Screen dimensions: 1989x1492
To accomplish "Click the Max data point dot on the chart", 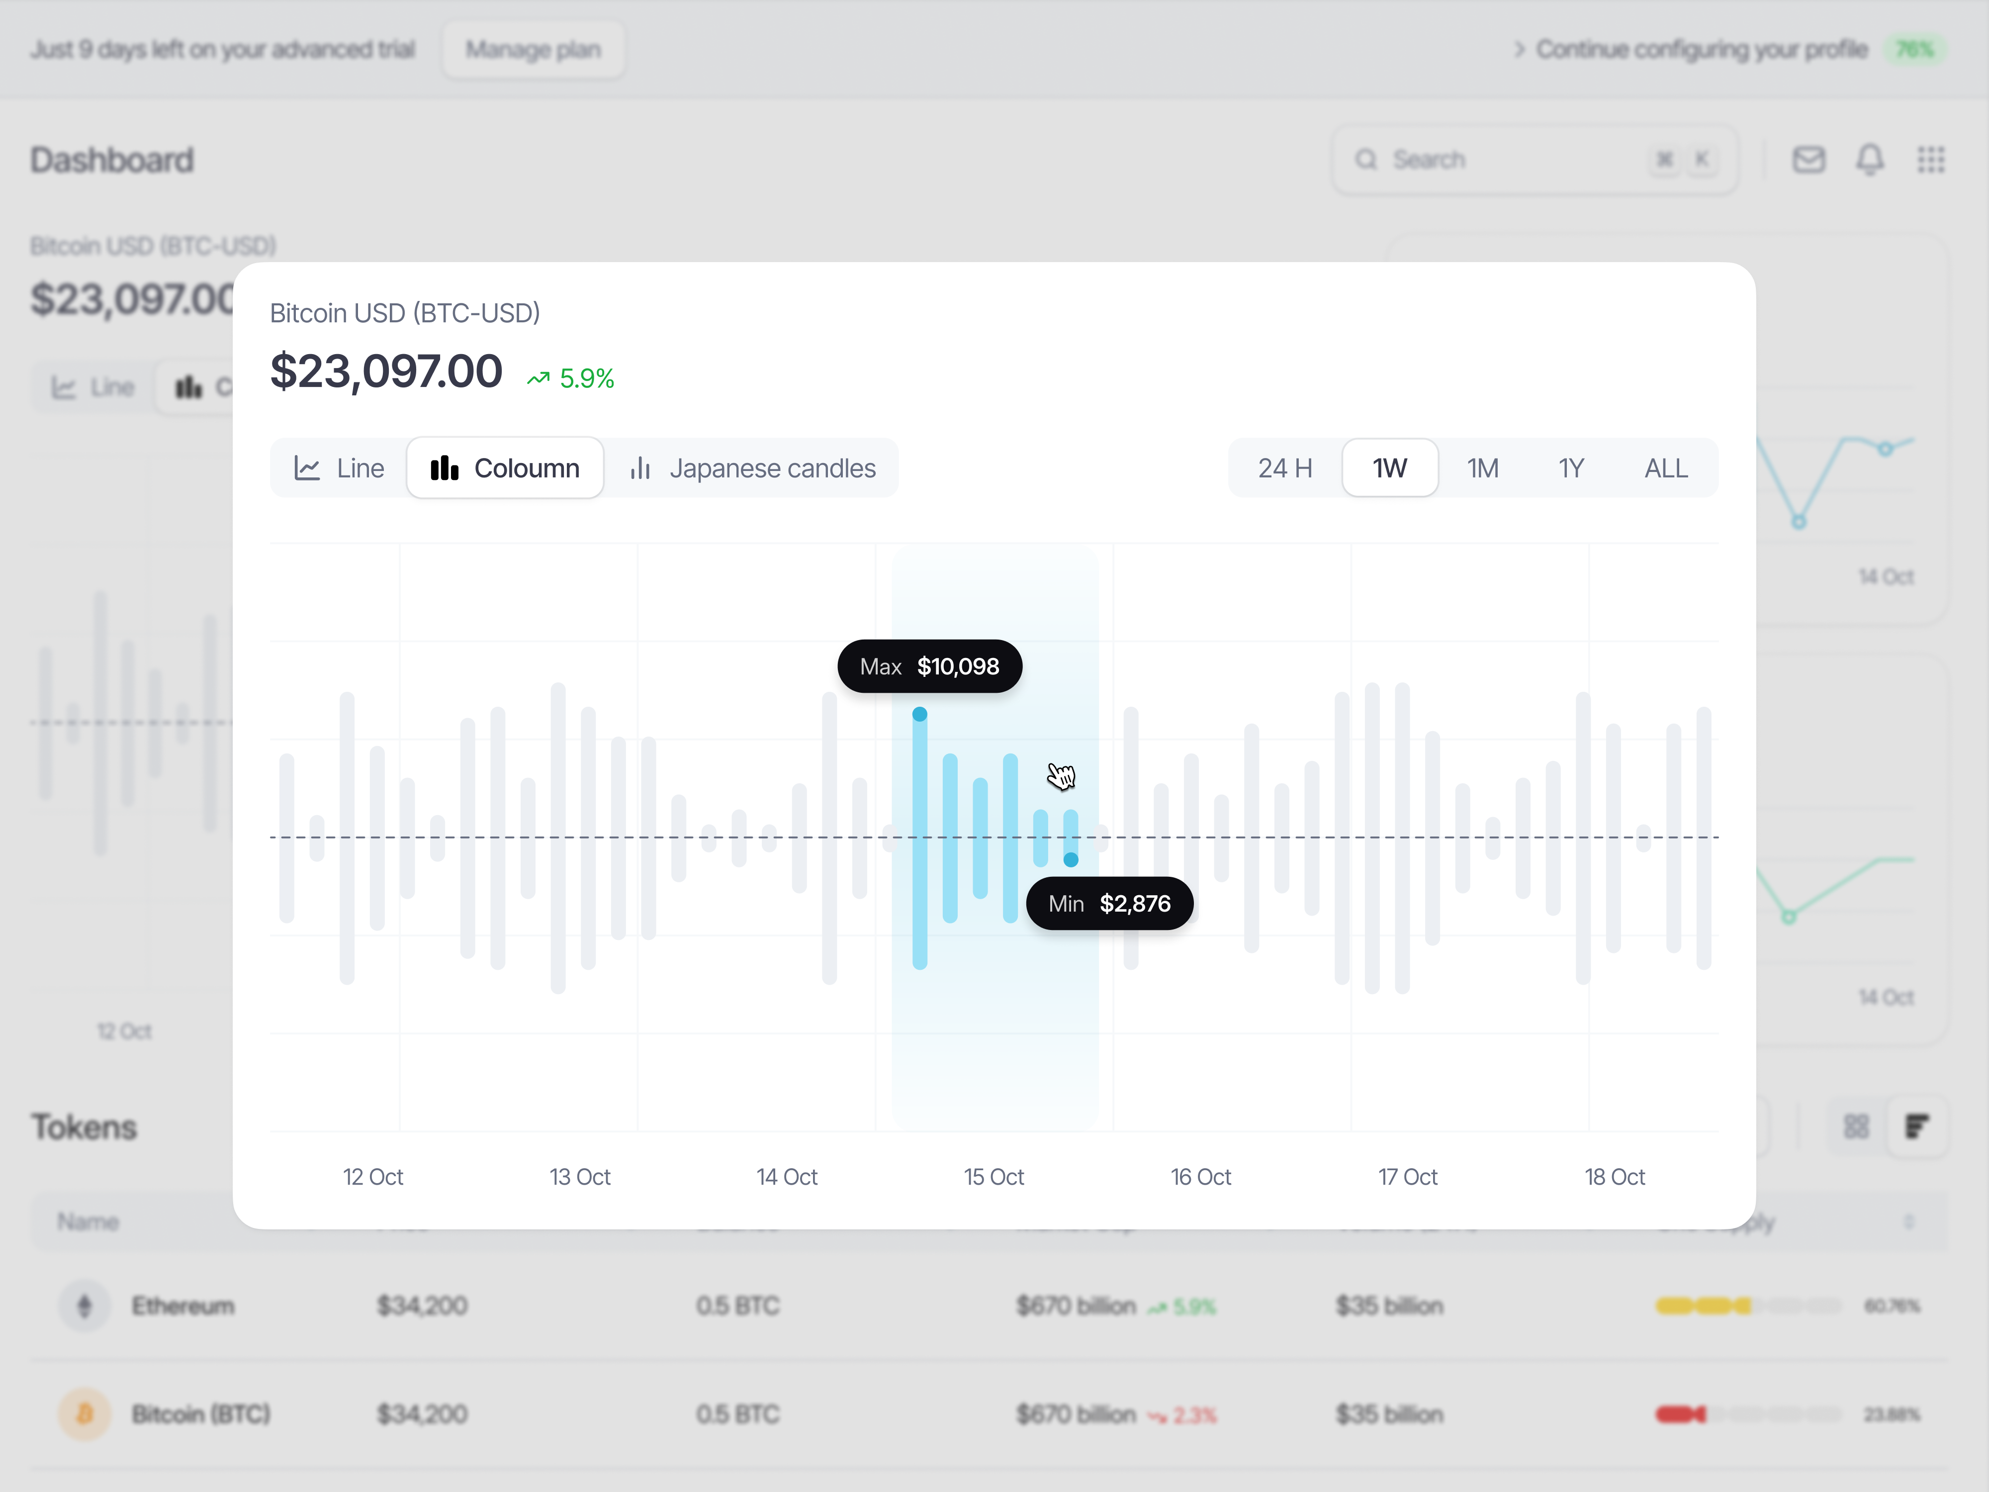I will click(x=919, y=714).
